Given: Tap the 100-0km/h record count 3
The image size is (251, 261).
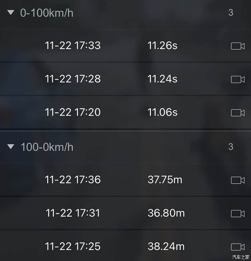Looking at the screenshot, I should [231, 146].
